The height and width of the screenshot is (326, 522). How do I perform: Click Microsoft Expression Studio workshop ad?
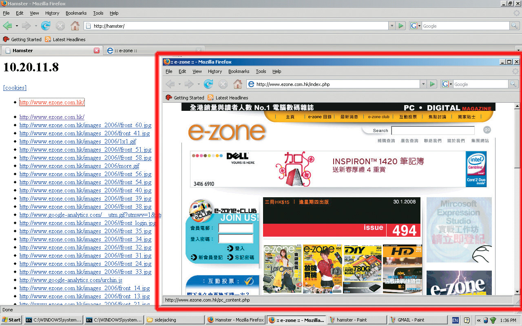459,230
